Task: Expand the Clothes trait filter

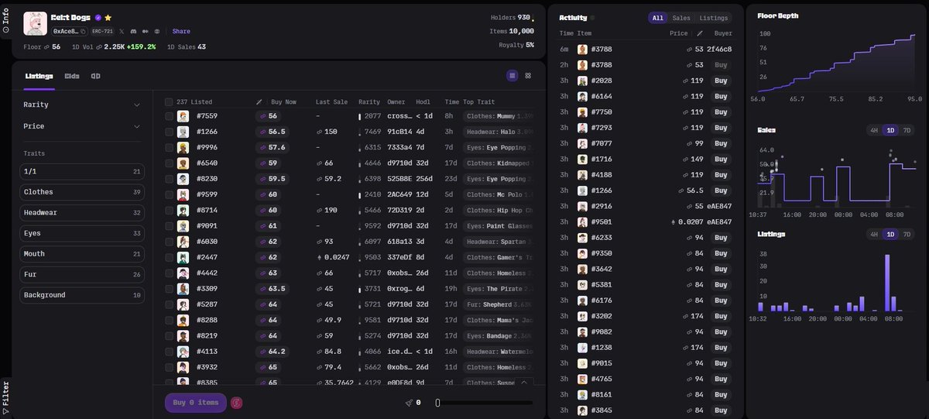Action: 82,192
